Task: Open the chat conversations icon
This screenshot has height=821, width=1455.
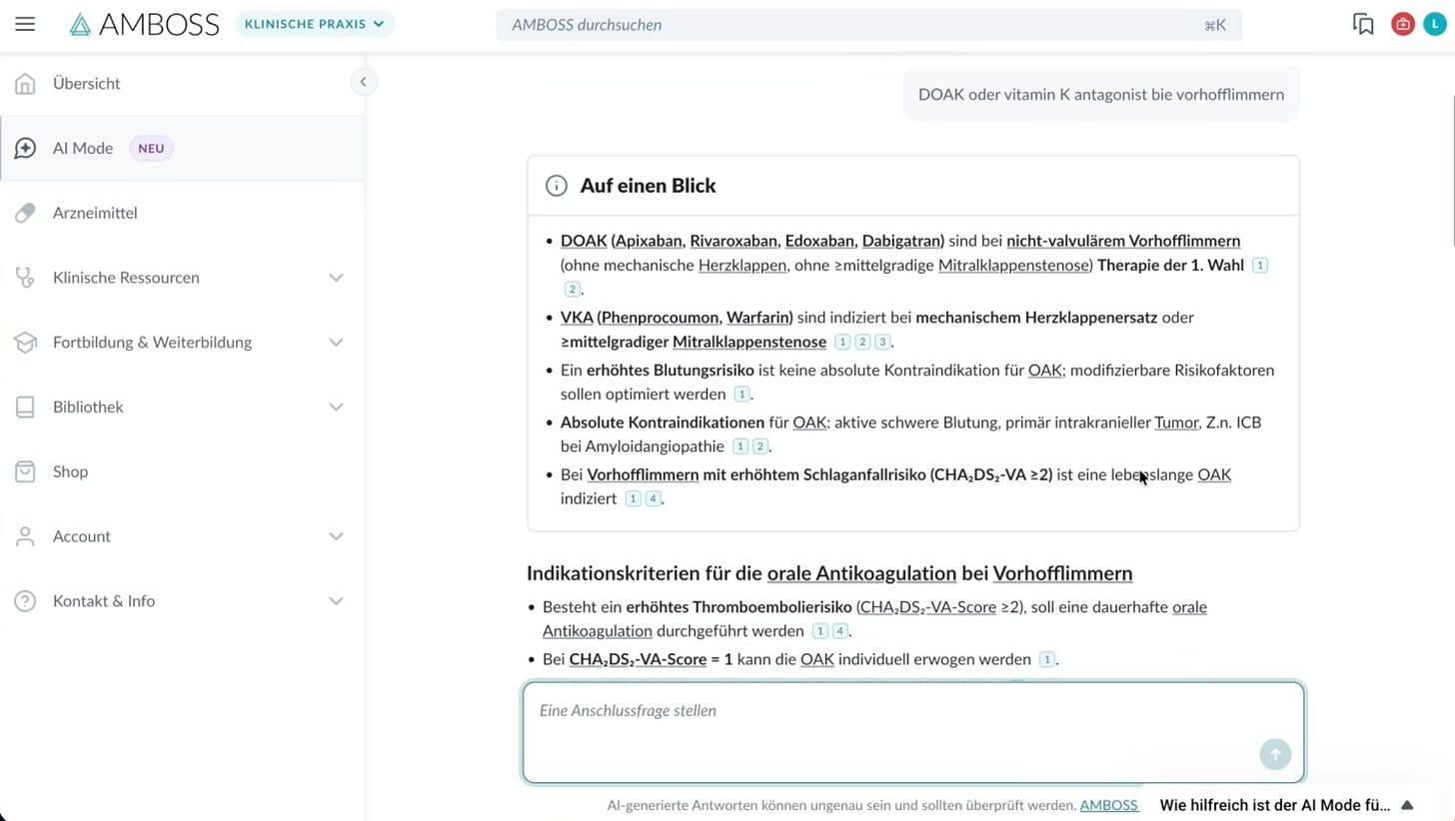Action: point(1363,24)
